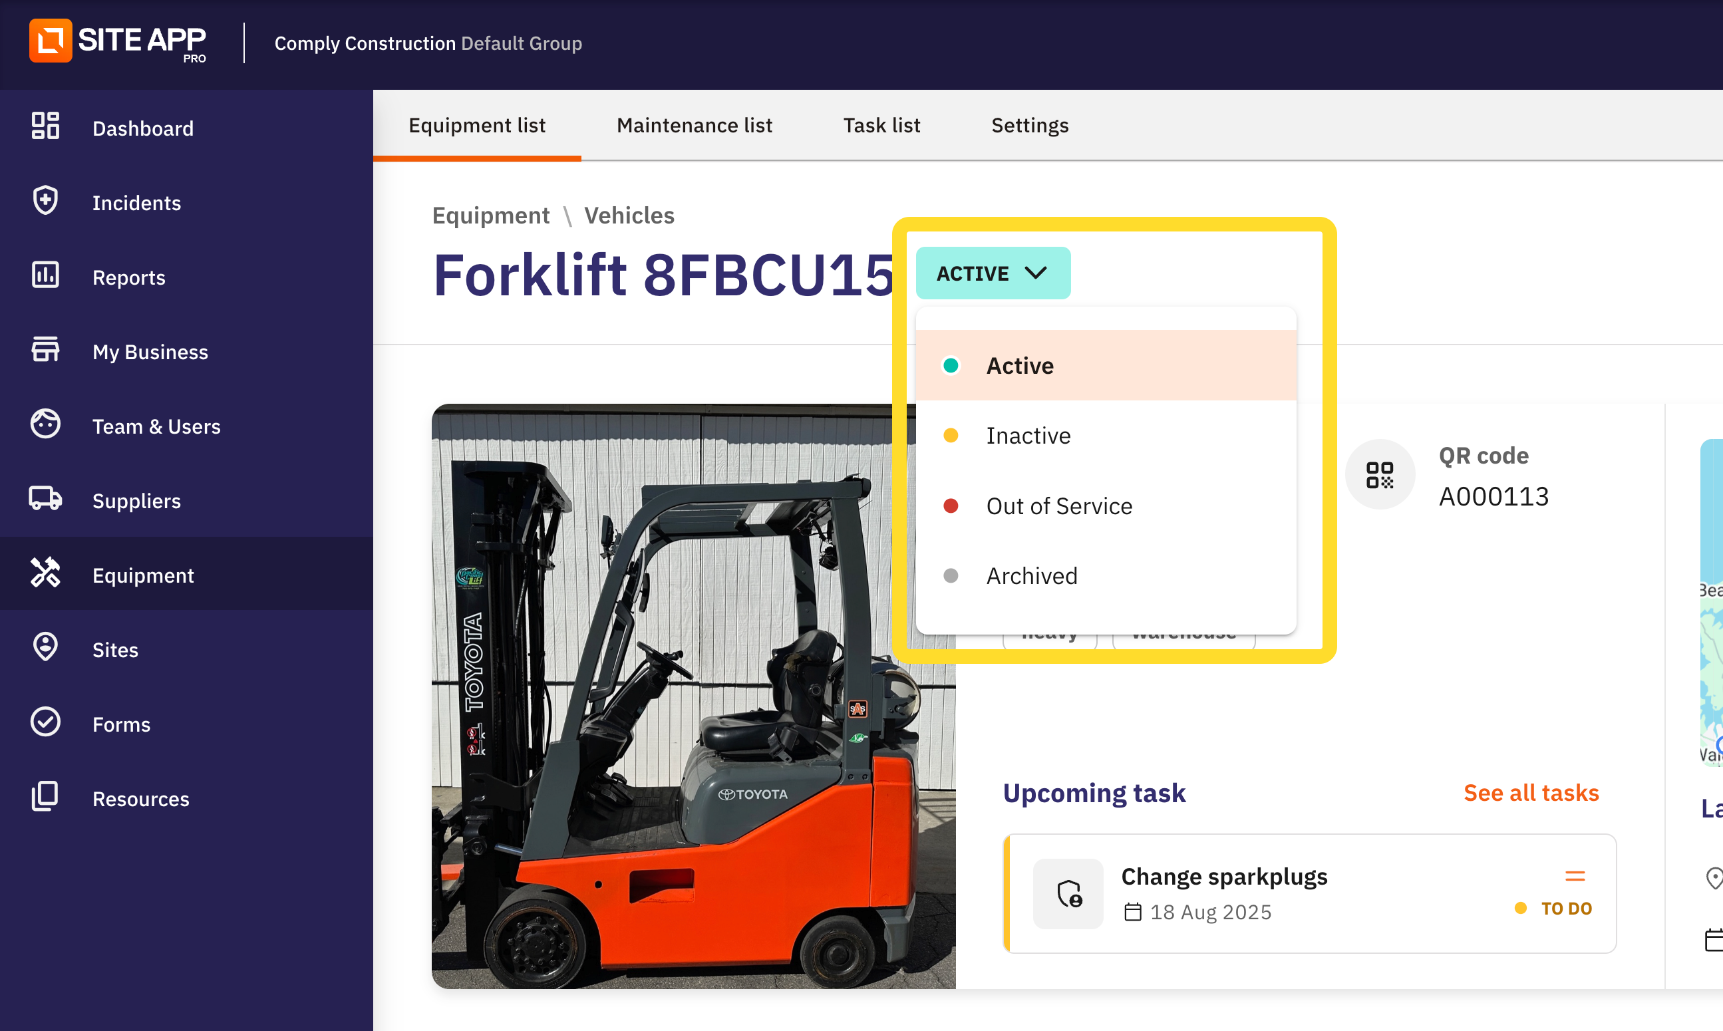
Task: Navigate to My Business
Action: click(186, 351)
